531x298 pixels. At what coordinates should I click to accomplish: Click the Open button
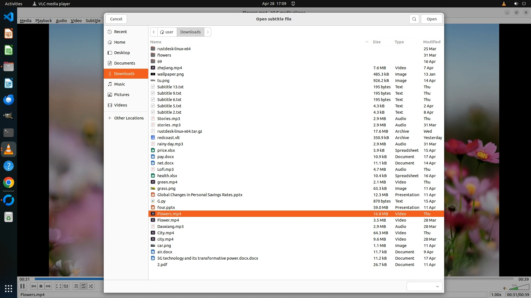click(x=431, y=19)
